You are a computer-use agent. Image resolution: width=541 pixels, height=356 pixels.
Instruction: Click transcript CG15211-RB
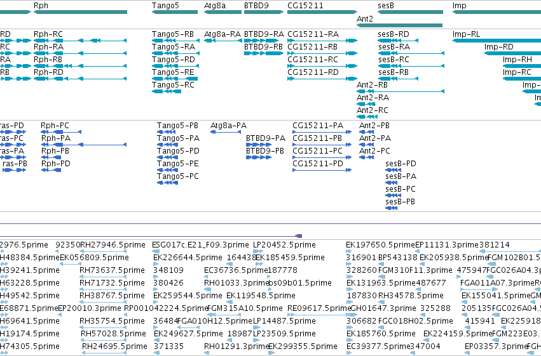coord(322,53)
